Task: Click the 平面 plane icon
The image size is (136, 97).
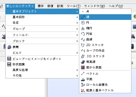Action: coord(83,79)
